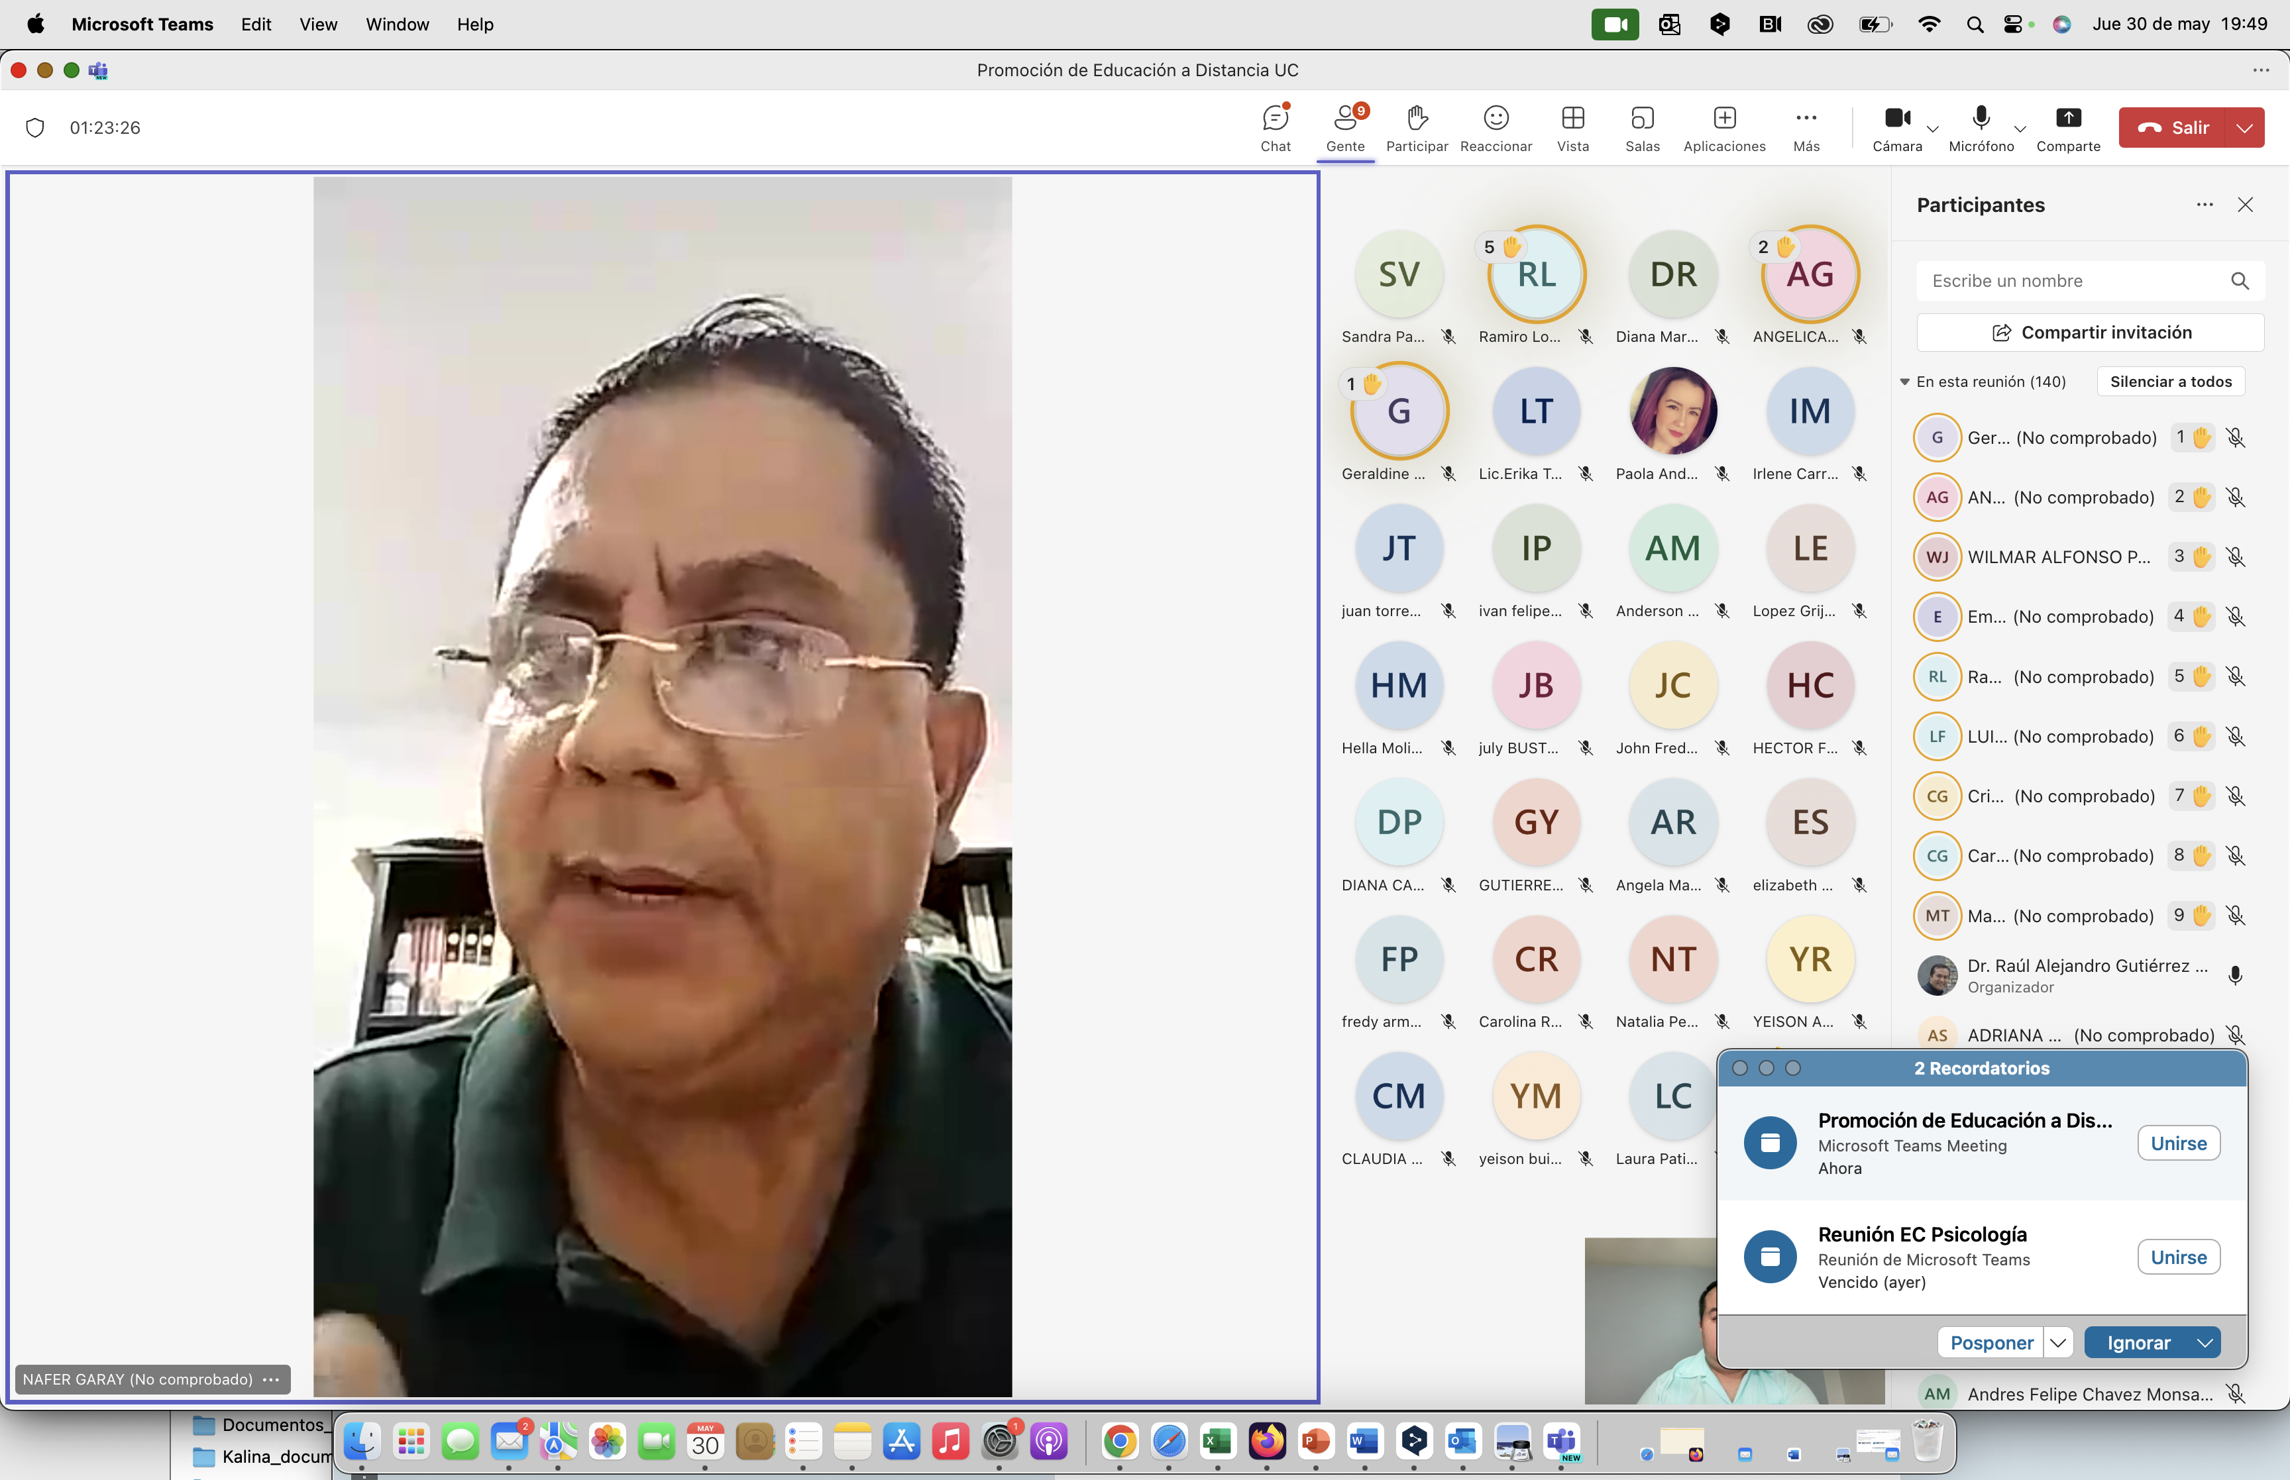Select Paola And... photo avatar tile
This screenshot has width=2290, height=1480.
click(x=1672, y=411)
